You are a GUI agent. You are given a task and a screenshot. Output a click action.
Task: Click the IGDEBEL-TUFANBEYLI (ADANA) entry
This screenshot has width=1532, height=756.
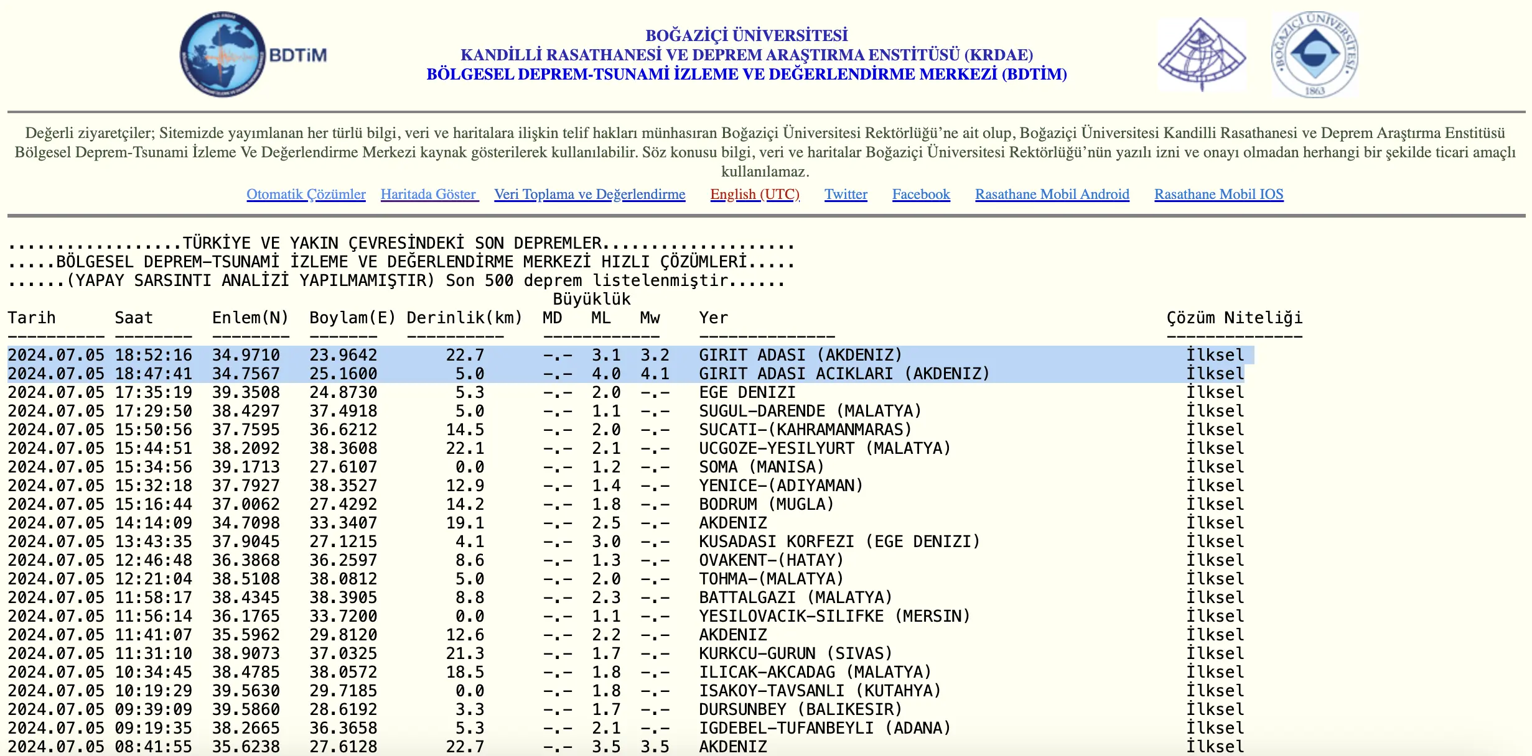[824, 728]
